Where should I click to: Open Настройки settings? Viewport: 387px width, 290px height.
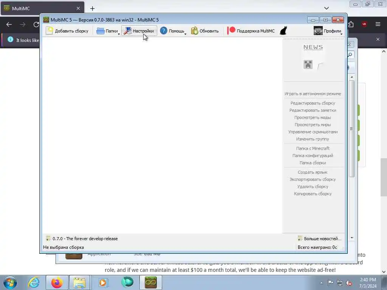pyautogui.click(x=139, y=31)
